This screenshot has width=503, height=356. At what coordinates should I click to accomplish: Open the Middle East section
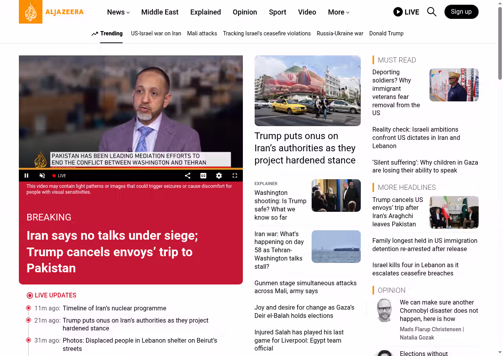(x=160, y=12)
